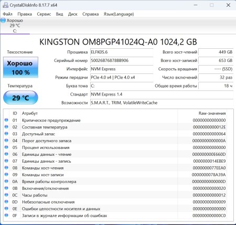236x225 pixels.
Task: Click status icon of attribute 02 Составная температура
Action: point(6,127)
